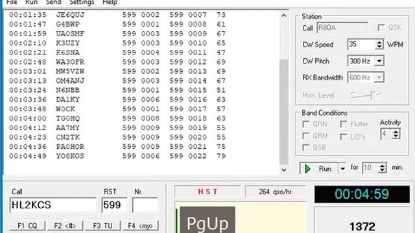Viewport: 415px width, 233px height.
Task: Open the CW Pitch 300 Hz dropdown
Action: pos(379,61)
